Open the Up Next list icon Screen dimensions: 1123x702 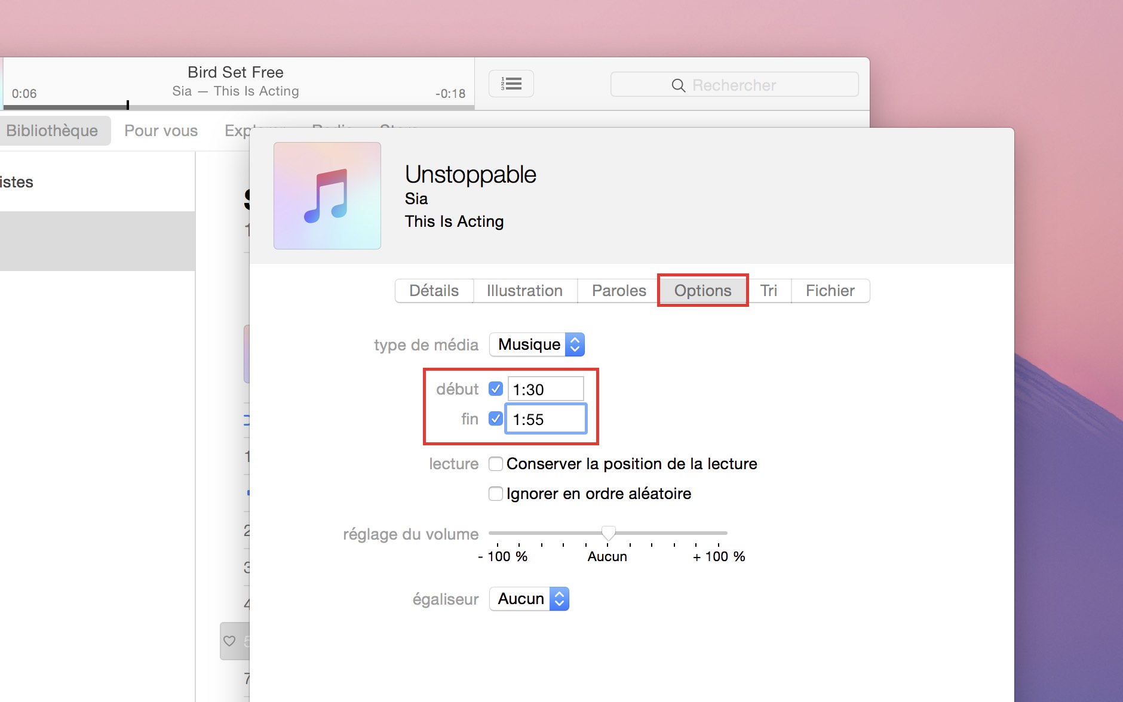[511, 84]
